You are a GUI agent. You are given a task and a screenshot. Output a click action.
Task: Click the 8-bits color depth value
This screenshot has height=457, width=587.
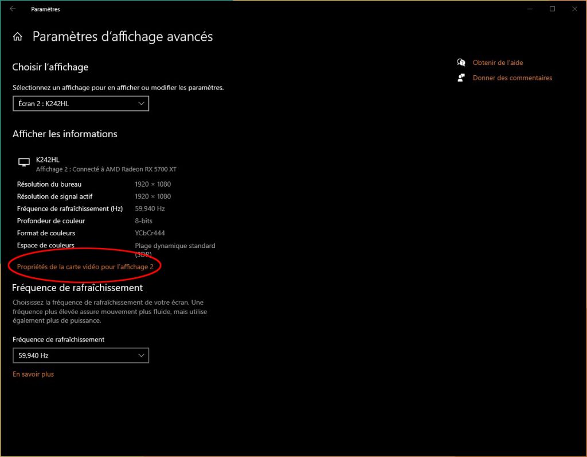(x=144, y=221)
